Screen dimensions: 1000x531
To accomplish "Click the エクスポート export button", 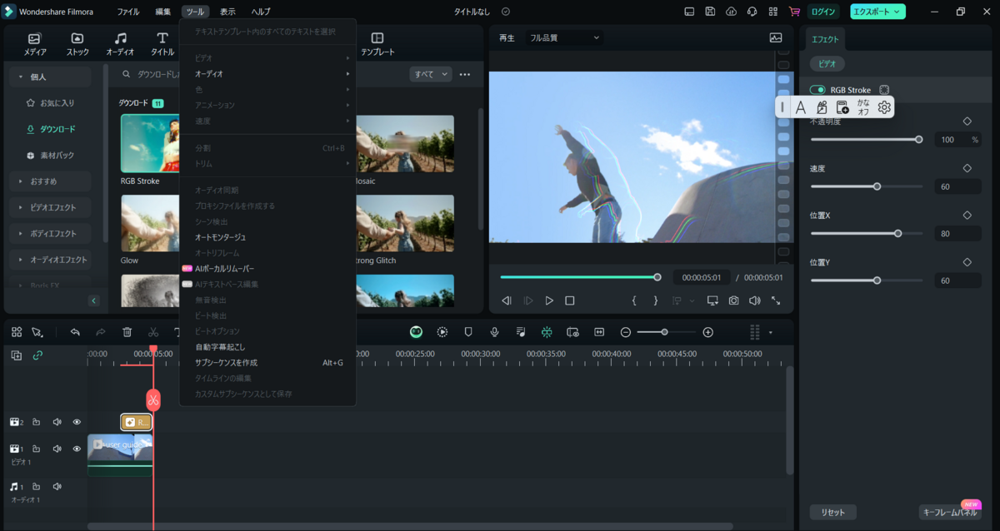I will pyautogui.click(x=877, y=12).
